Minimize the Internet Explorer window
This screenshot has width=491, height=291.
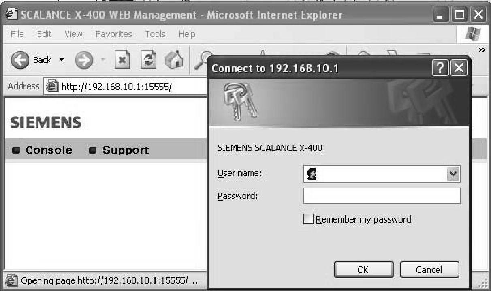[441, 15]
